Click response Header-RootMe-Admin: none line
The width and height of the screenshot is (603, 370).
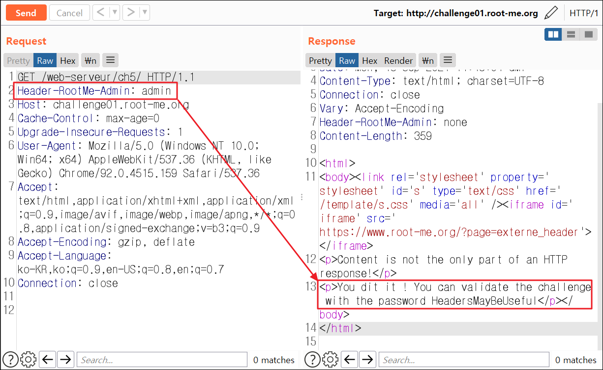point(393,122)
